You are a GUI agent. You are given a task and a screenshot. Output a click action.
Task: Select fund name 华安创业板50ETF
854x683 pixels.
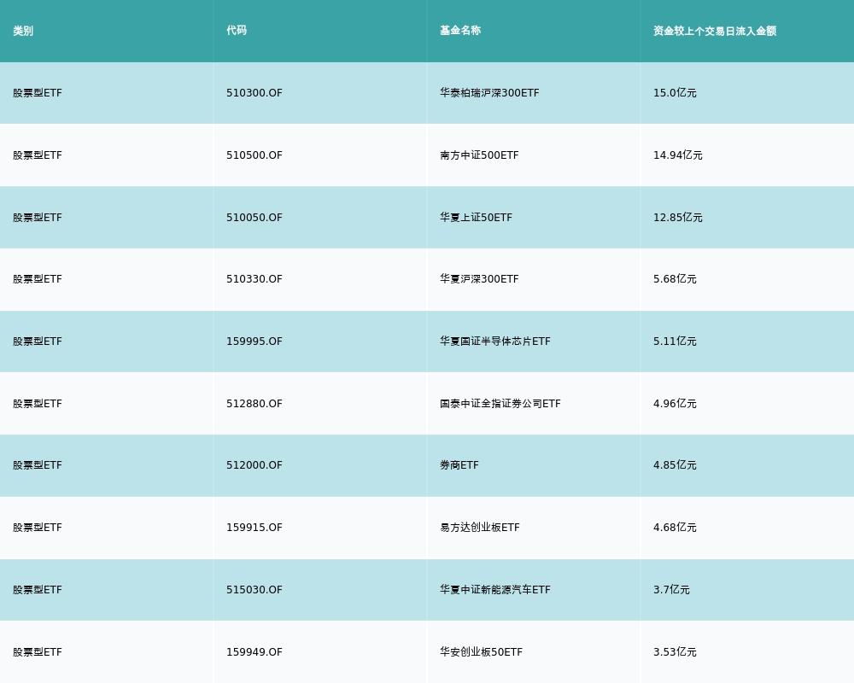[481, 652]
